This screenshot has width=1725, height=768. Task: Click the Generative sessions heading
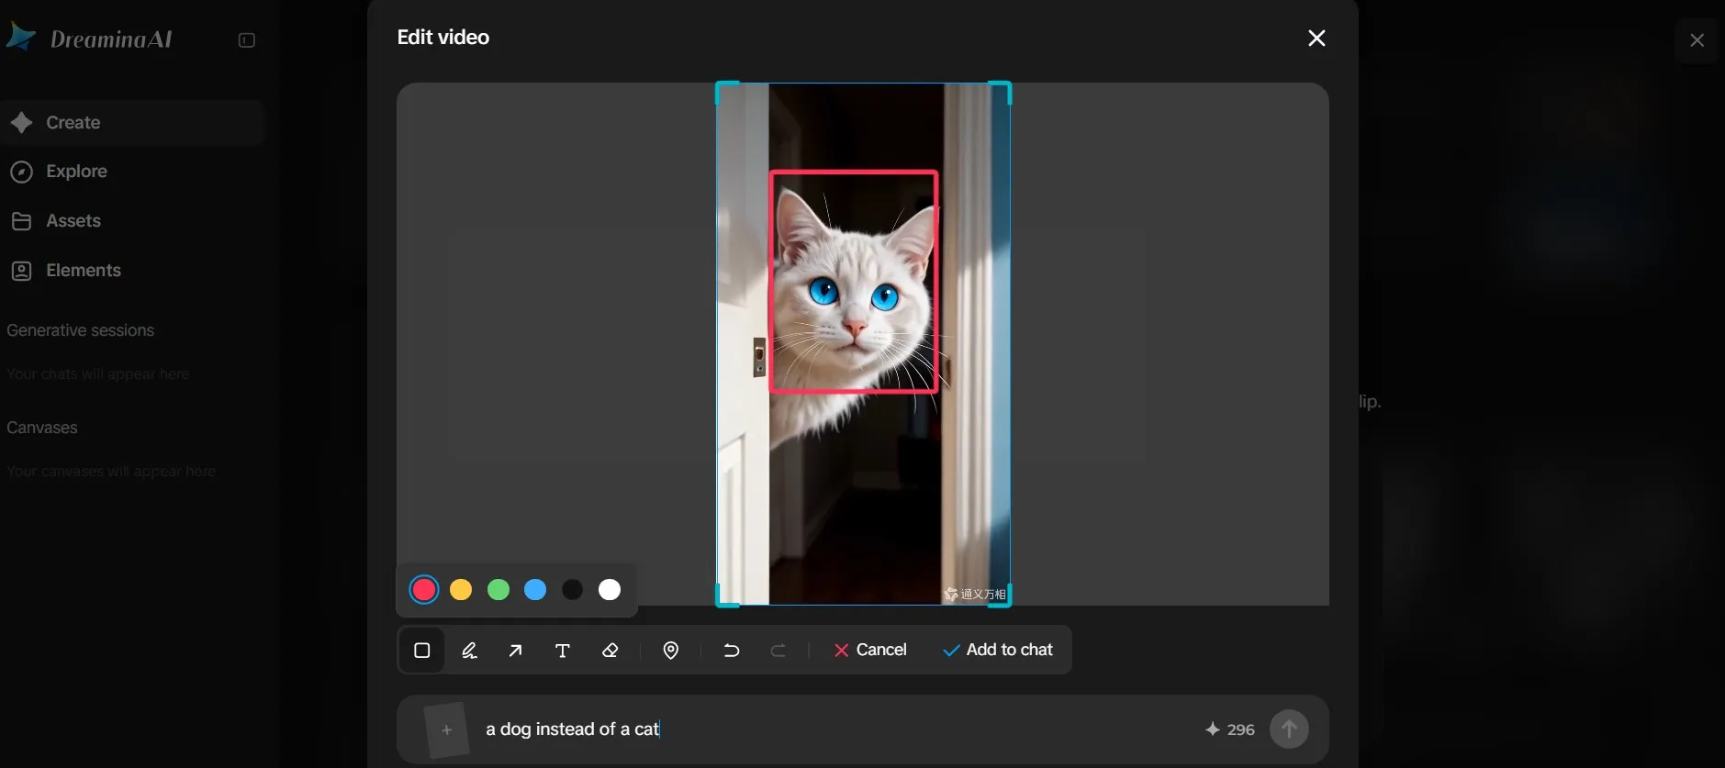coord(81,330)
